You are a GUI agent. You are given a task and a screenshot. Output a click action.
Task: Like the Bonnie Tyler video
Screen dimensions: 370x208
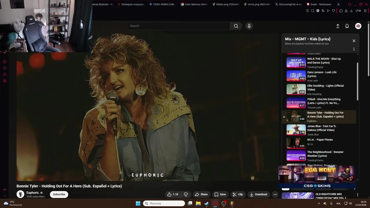click(x=173, y=194)
